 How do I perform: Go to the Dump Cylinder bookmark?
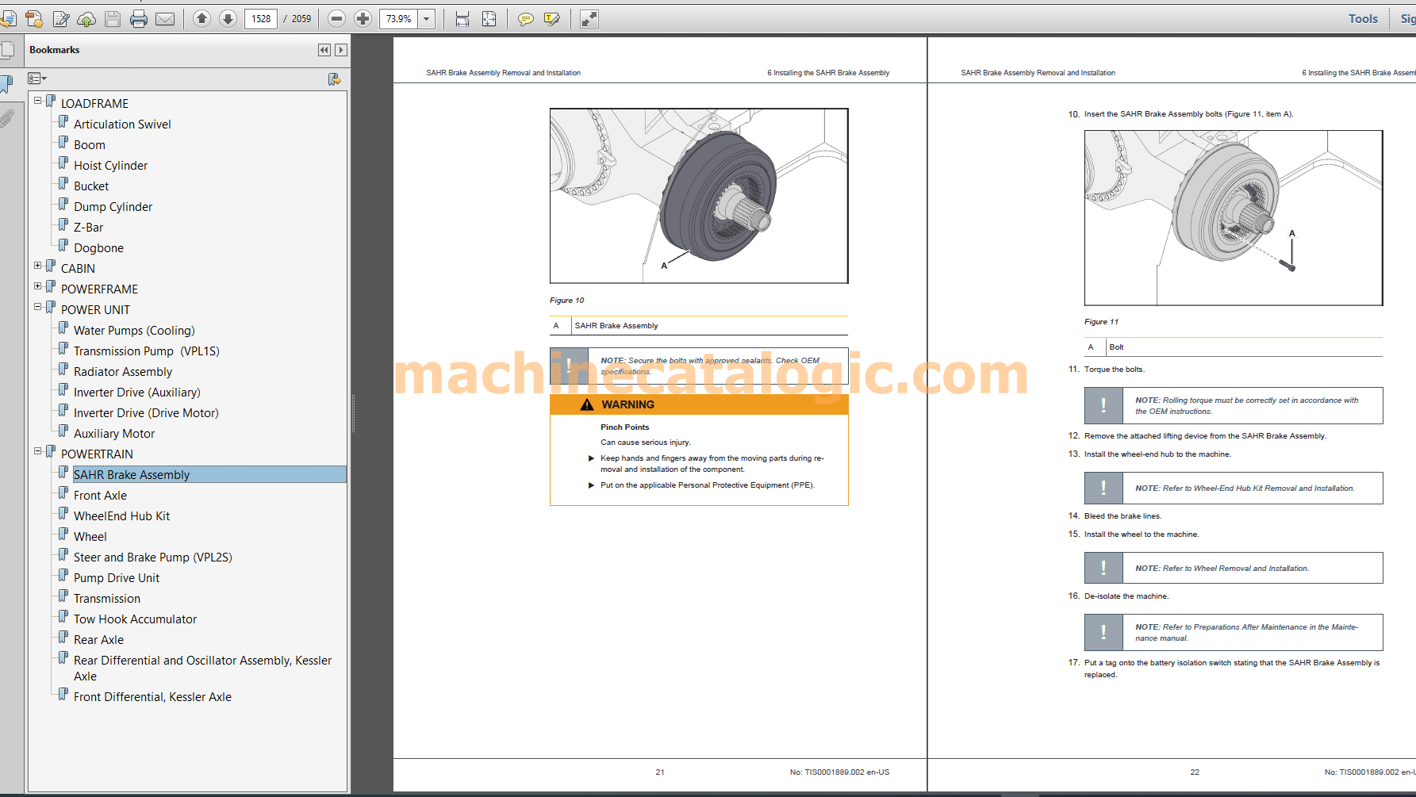pos(113,207)
